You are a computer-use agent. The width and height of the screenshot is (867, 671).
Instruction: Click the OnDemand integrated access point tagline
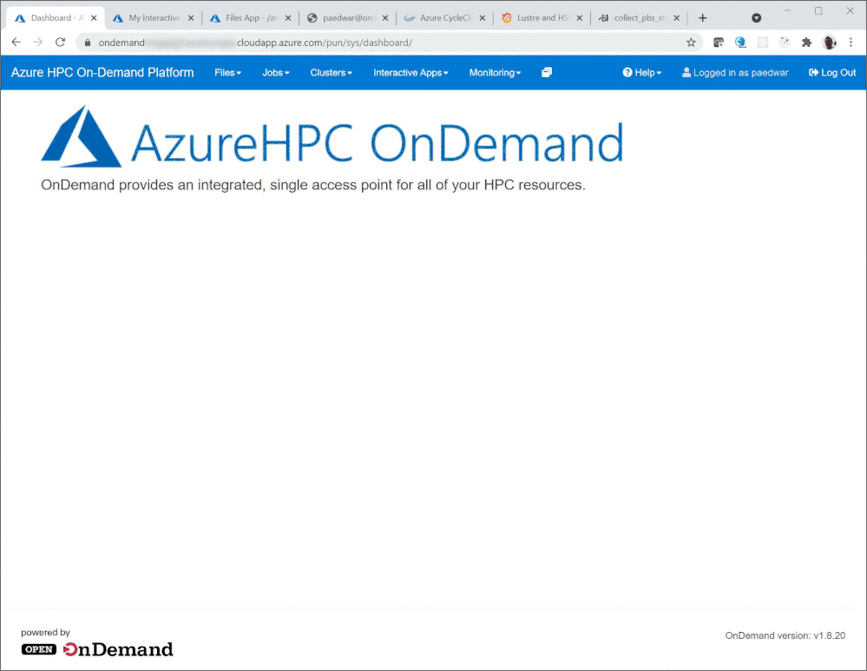pyautogui.click(x=313, y=185)
